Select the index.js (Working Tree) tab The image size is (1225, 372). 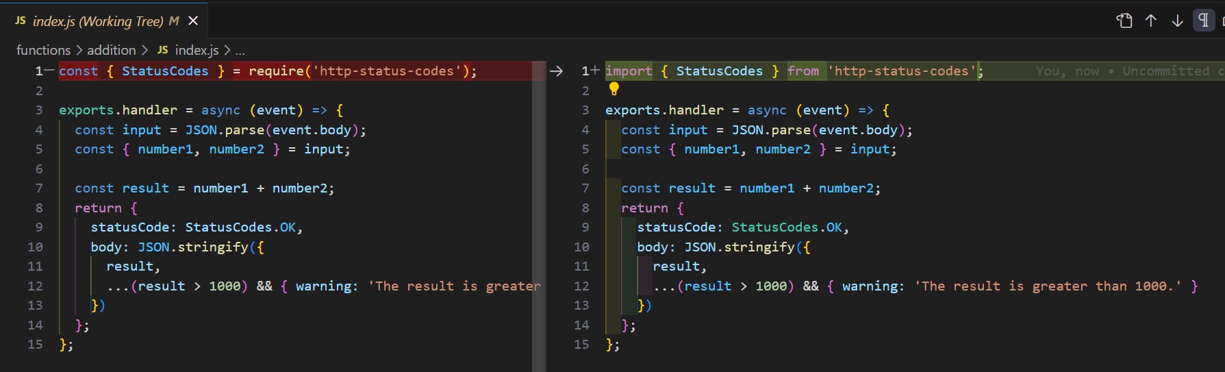point(97,21)
